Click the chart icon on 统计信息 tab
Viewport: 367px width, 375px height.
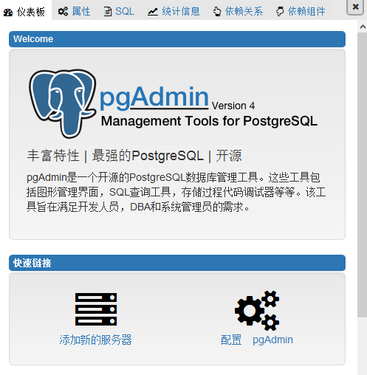tap(153, 12)
